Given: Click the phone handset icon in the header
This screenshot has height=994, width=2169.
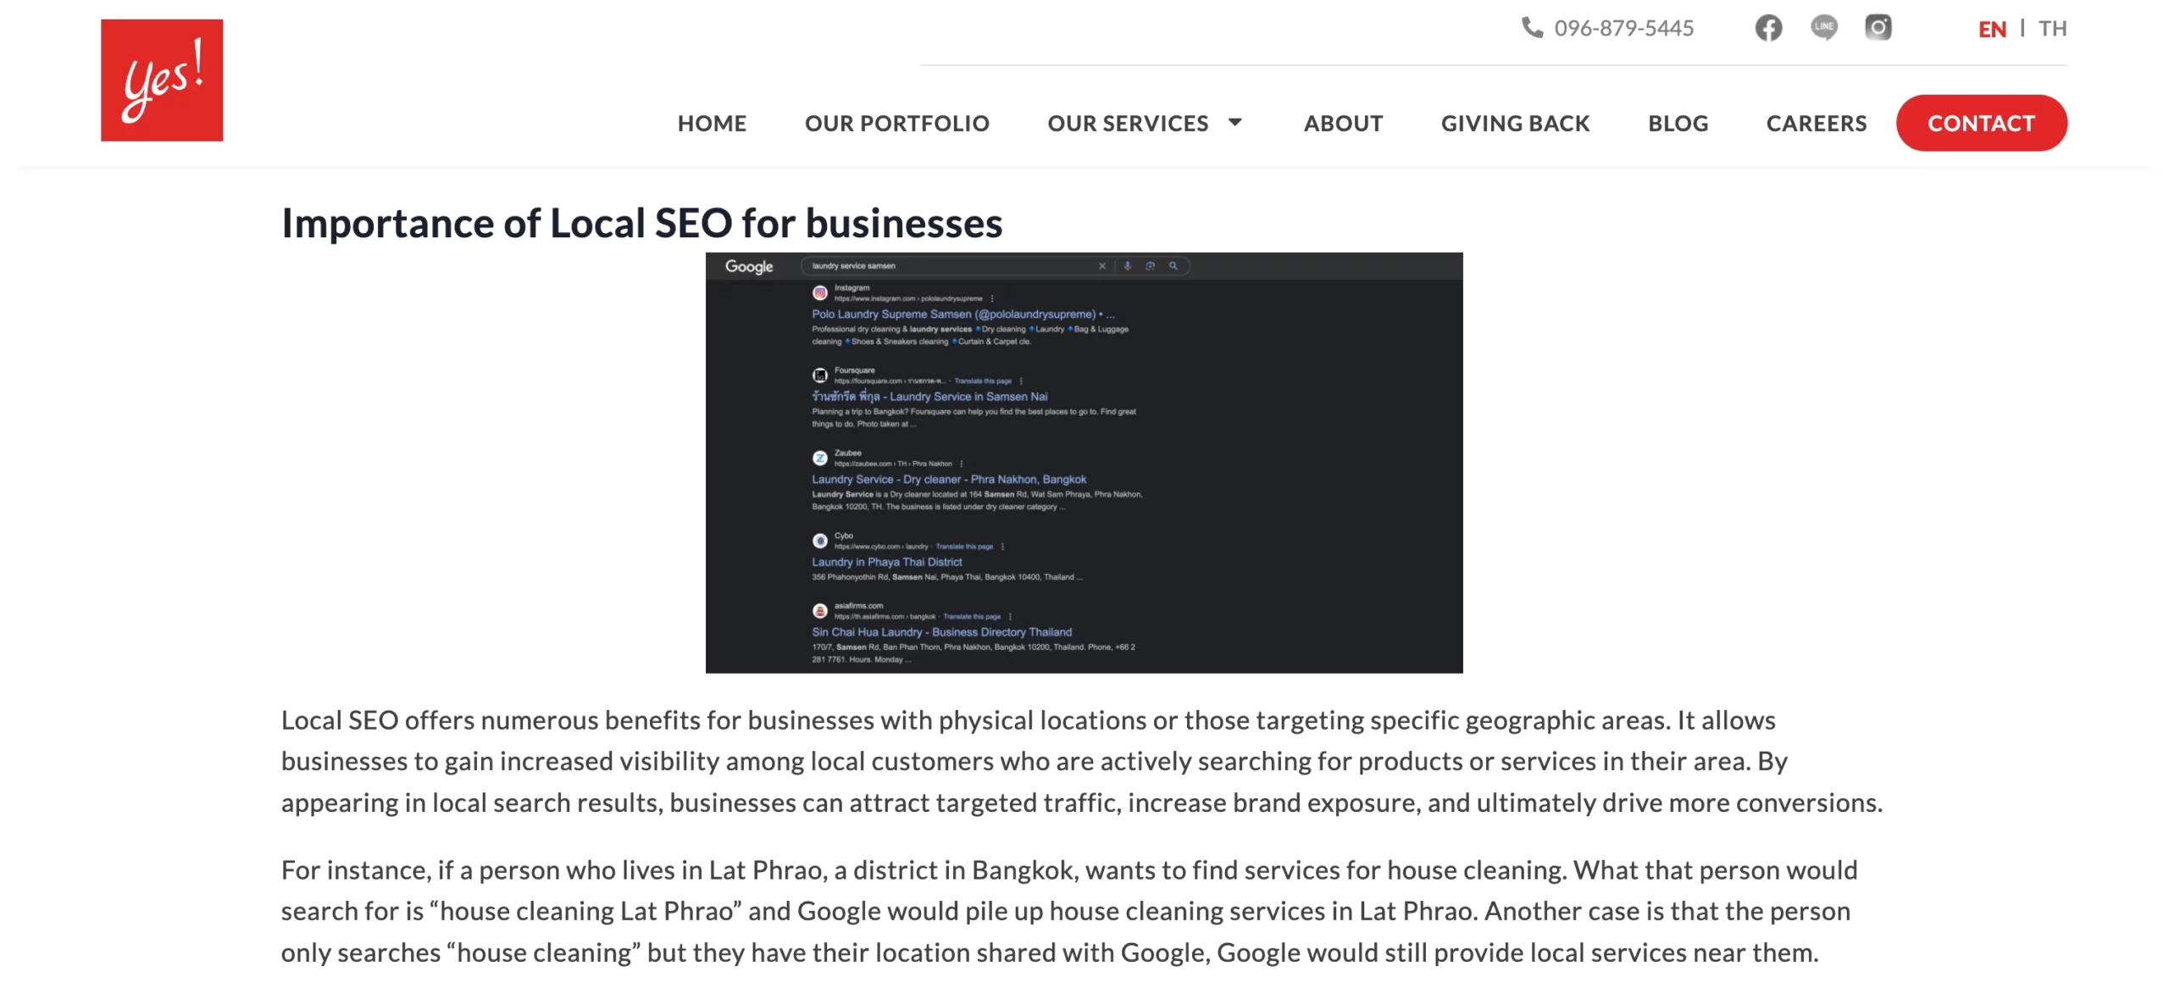Looking at the screenshot, I should (x=1532, y=28).
